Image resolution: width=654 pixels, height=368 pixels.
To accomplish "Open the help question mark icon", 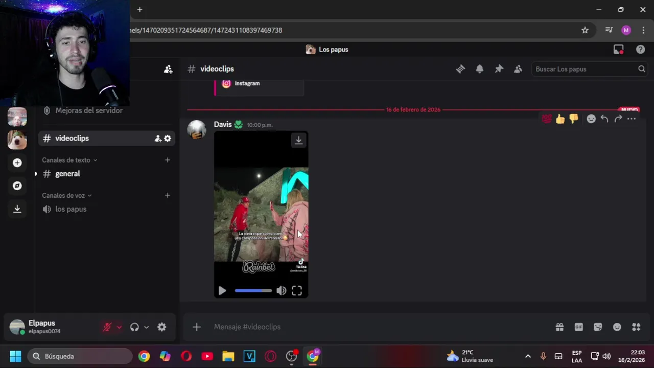I will [x=640, y=50].
